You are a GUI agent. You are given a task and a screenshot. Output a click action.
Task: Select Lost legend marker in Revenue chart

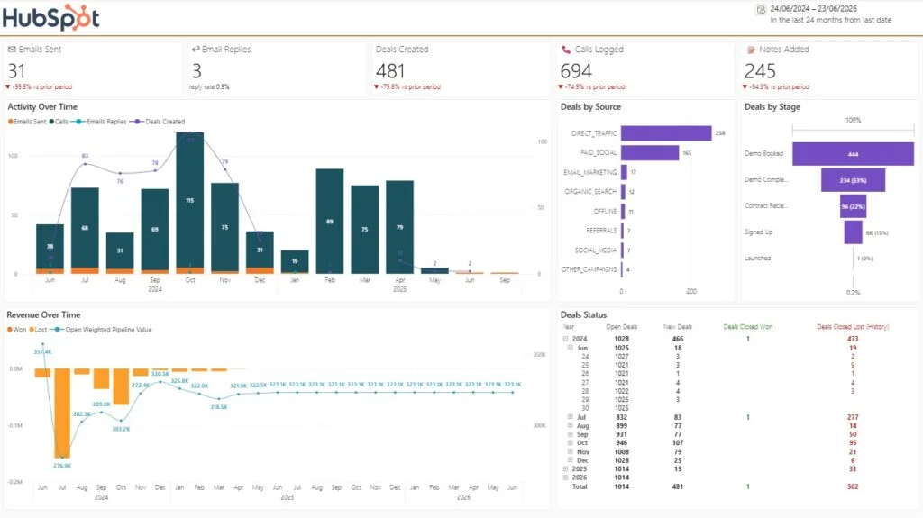pos(32,330)
